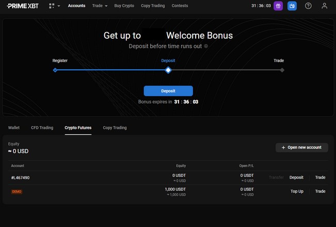Switch to the CFD Trading tab
This screenshot has width=336, height=227.
[x=42, y=128]
